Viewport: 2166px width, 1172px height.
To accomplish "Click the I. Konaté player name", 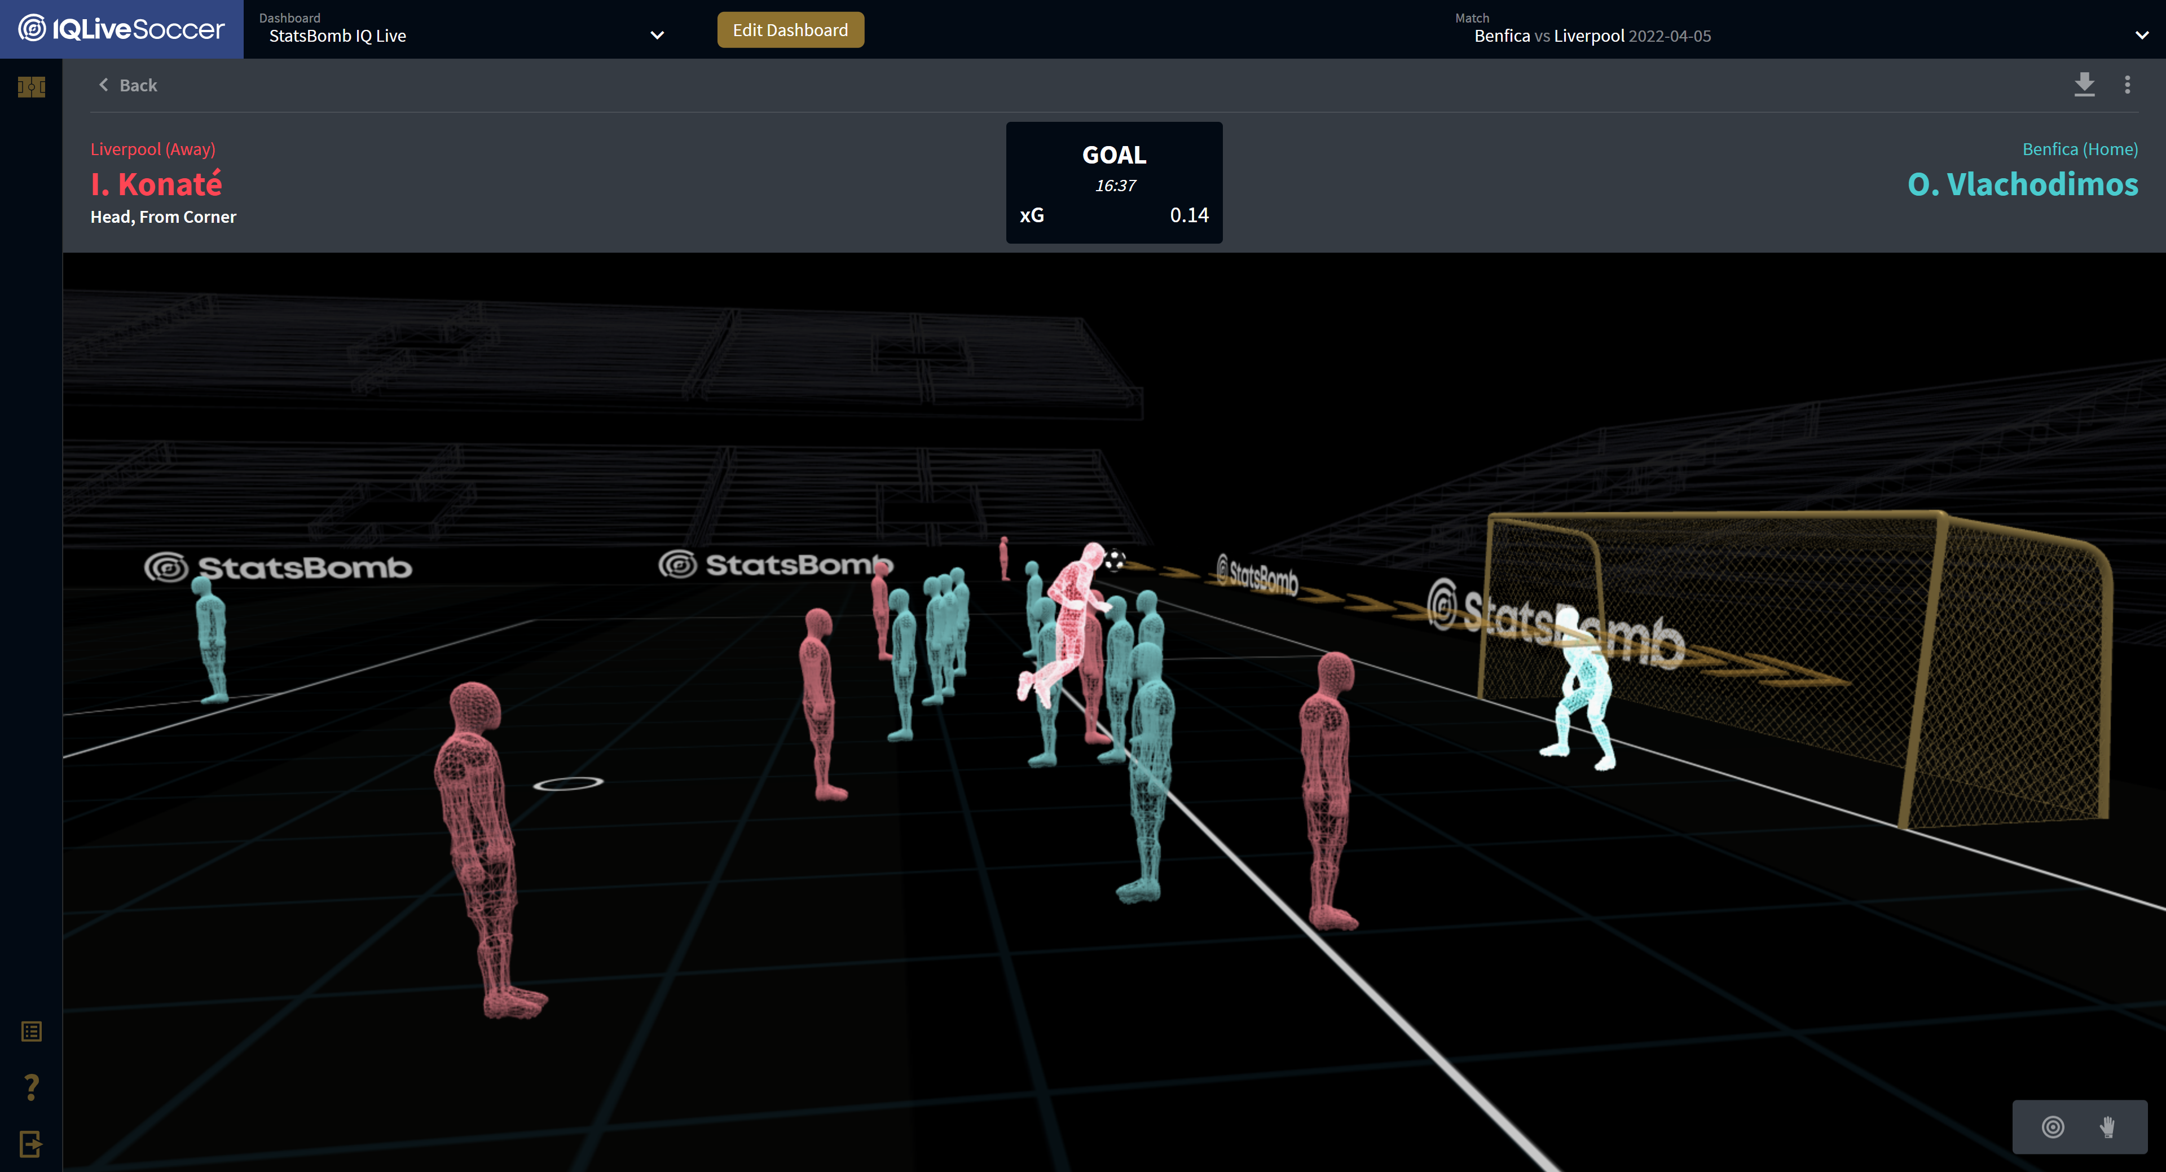I will pyautogui.click(x=156, y=184).
